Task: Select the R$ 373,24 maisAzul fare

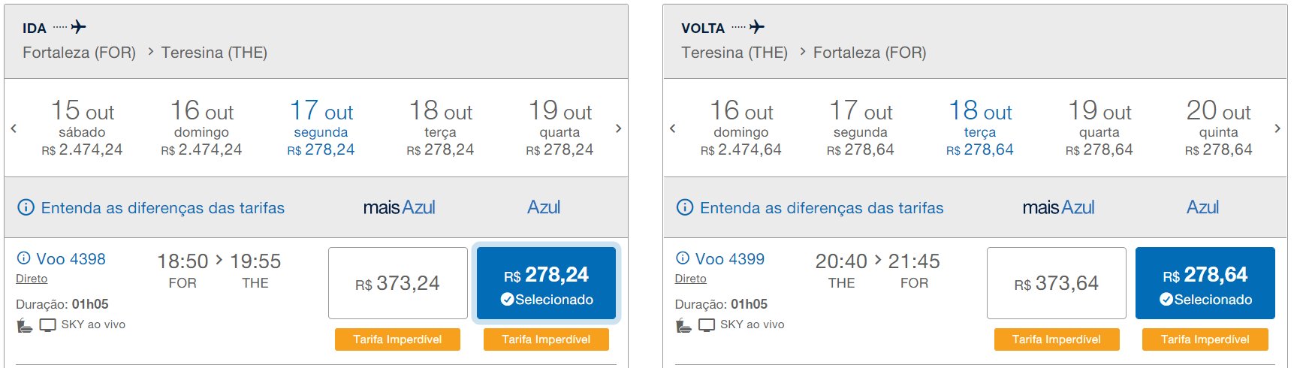Action: click(398, 283)
